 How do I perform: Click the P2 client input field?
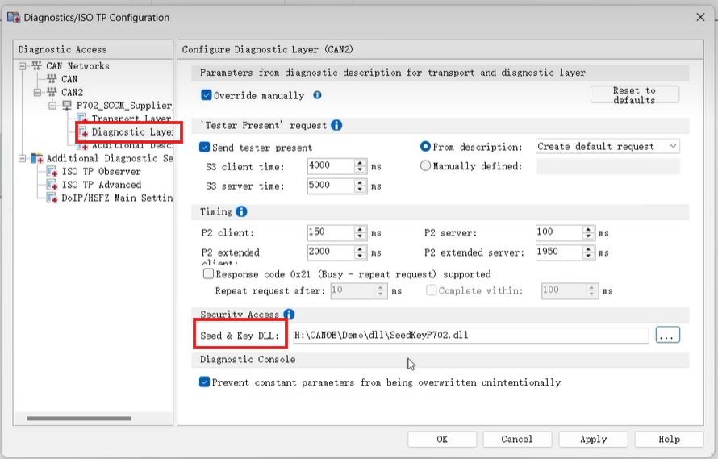(x=331, y=232)
